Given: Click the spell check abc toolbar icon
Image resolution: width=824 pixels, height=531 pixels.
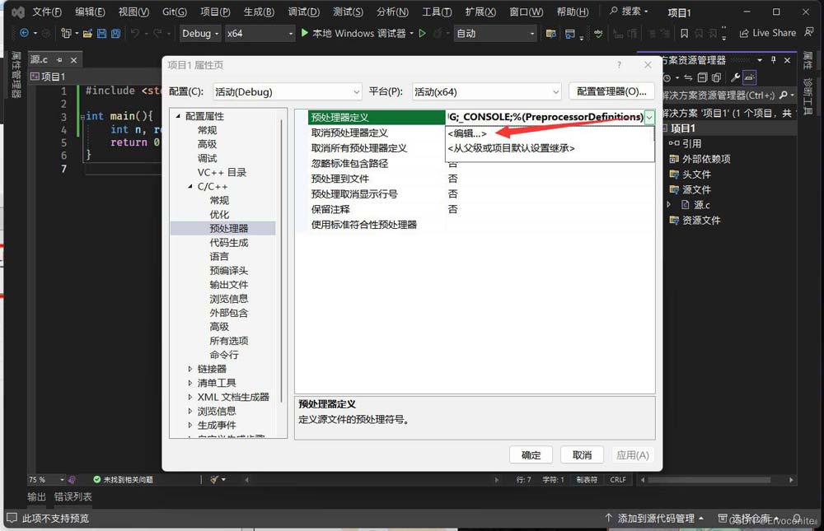Looking at the screenshot, I should coord(598,34).
